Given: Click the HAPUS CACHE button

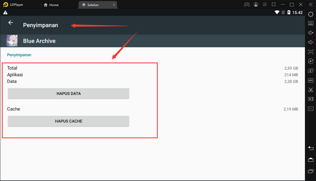Looking at the screenshot, I should click(x=68, y=121).
